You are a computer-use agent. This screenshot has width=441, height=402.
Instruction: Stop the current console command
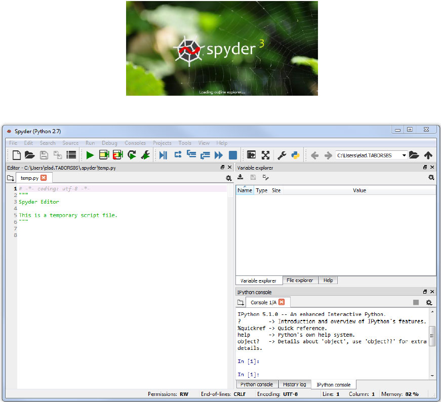[x=416, y=302]
